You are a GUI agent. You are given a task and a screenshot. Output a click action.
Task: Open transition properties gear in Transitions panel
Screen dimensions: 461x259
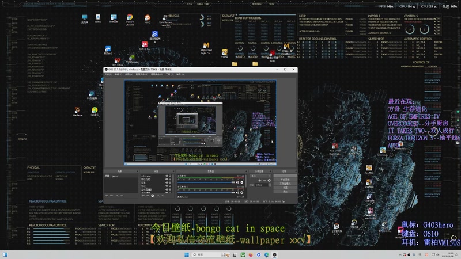(x=269, y=180)
